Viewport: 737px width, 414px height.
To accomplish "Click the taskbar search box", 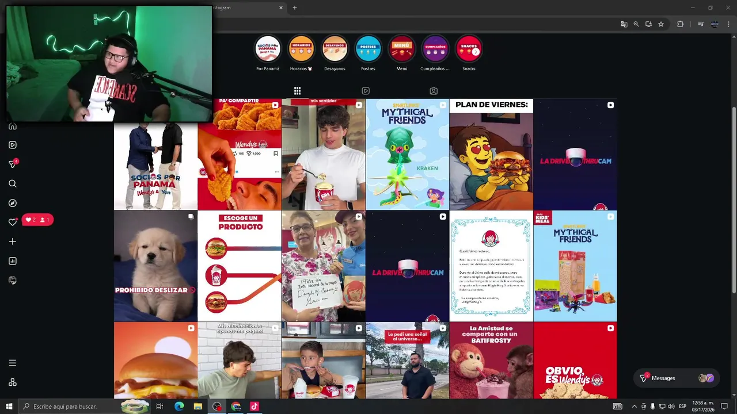I will tap(83, 407).
